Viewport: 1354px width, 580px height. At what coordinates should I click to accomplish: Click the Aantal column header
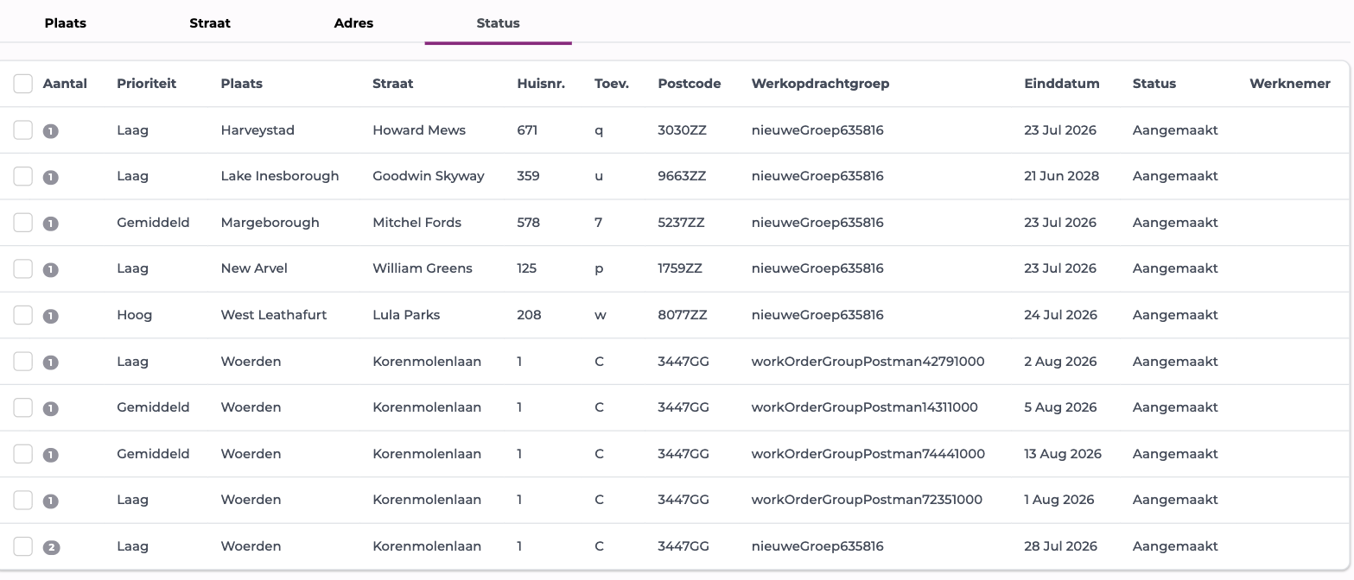click(65, 84)
